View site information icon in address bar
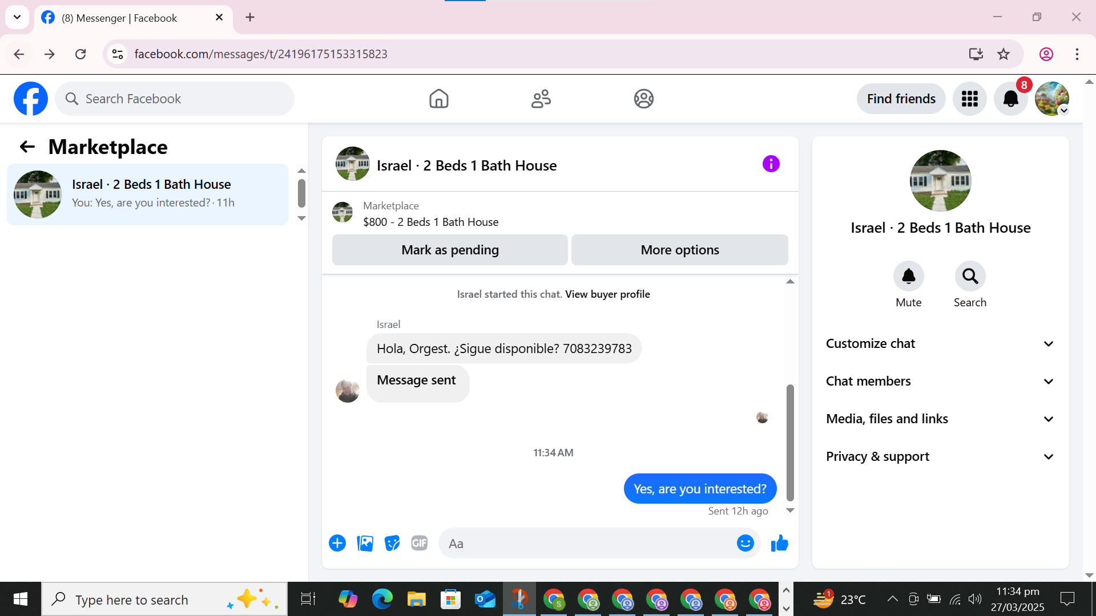Screen dimensions: 1096x616 [118, 54]
